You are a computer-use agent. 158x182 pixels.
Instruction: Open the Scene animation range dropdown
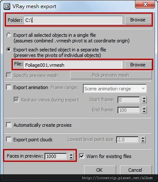(x=115, y=89)
